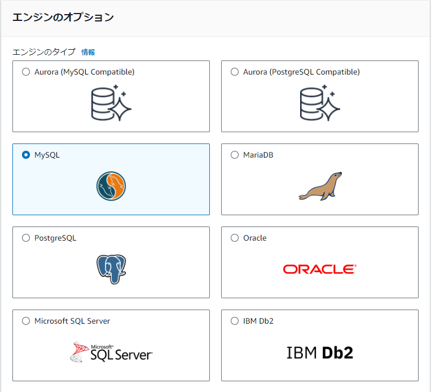Click the 'Microsoft SQL Server' label text

point(72,321)
